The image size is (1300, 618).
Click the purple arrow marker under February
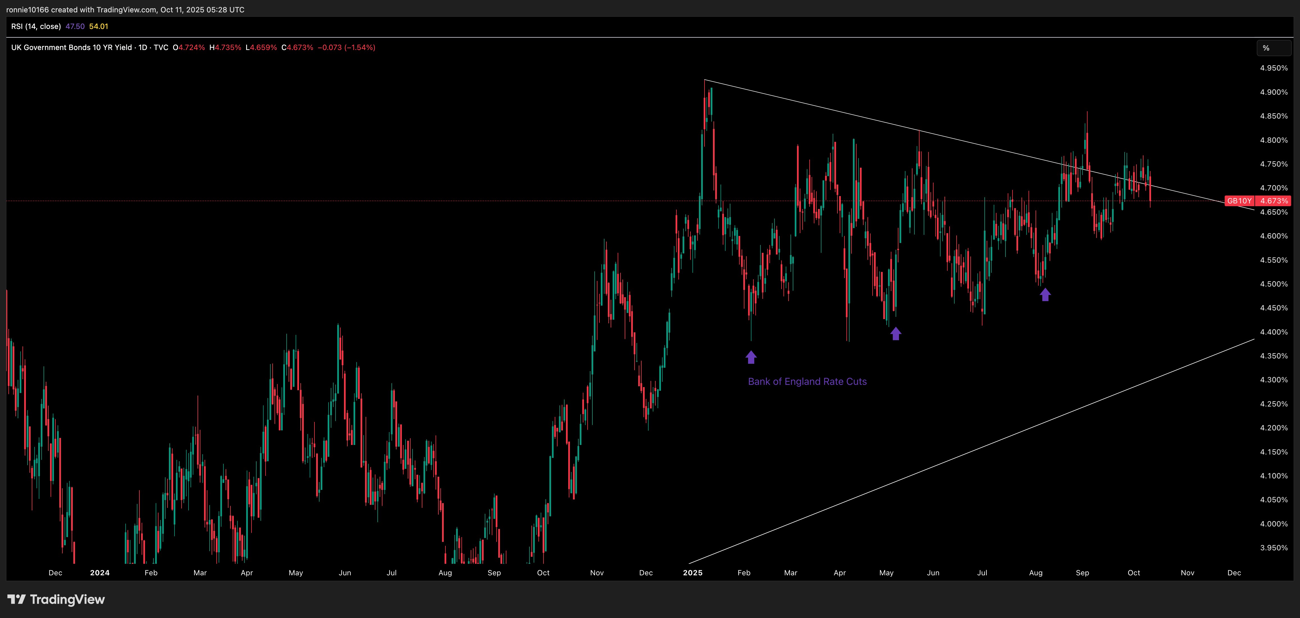(751, 357)
